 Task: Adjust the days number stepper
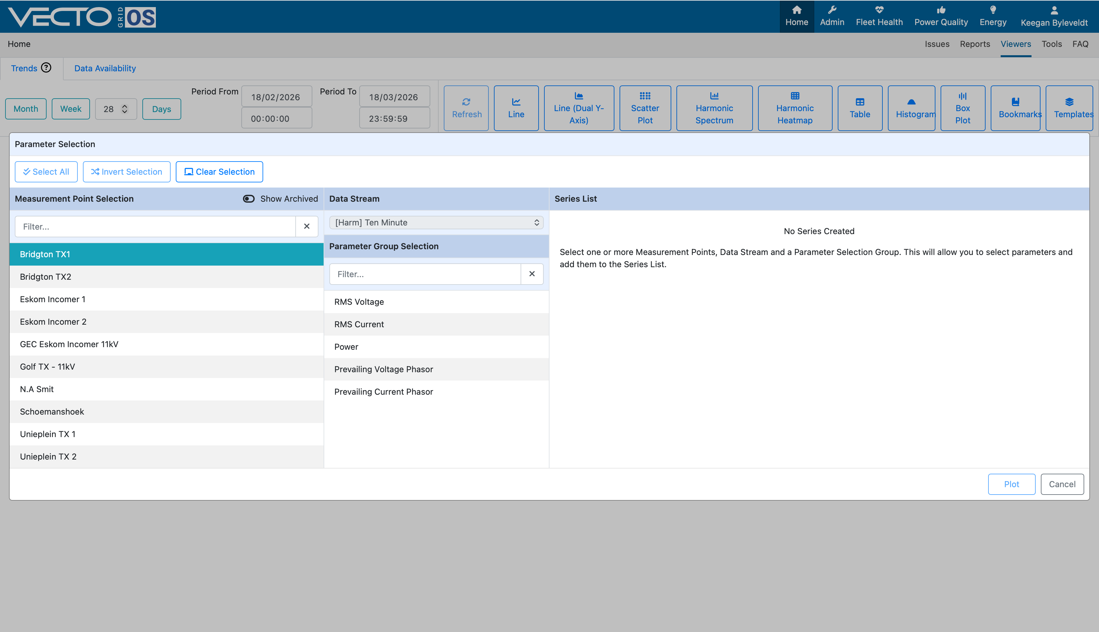(x=125, y=109)
